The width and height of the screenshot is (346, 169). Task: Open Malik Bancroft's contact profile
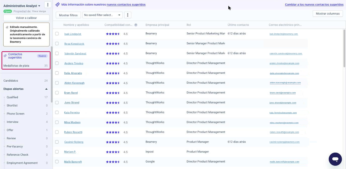[73, 162]
